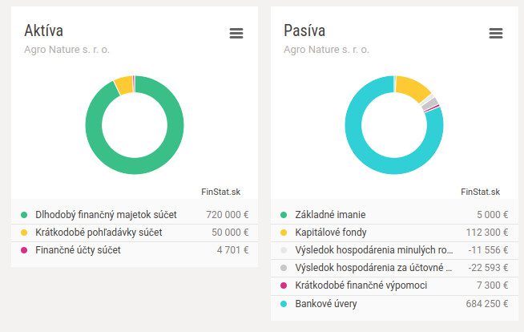The width and height of the screenshot is (524, 332).
Task: Click the Krátkodobé pohľadávky súčet label
Action: (x=99, y=233)
